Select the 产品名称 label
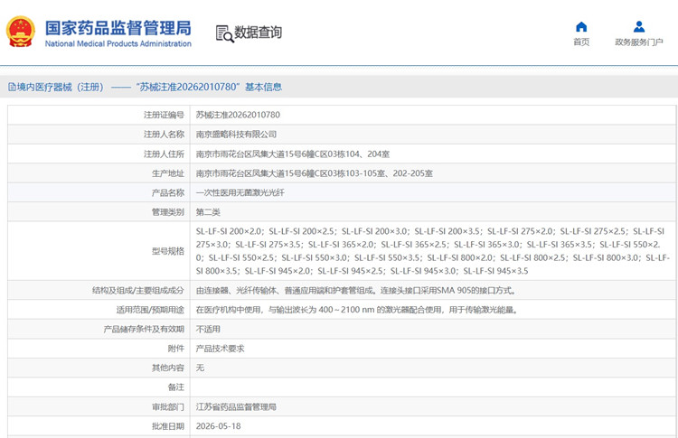Screen dimensions: 678x438 tap(168, 192)
